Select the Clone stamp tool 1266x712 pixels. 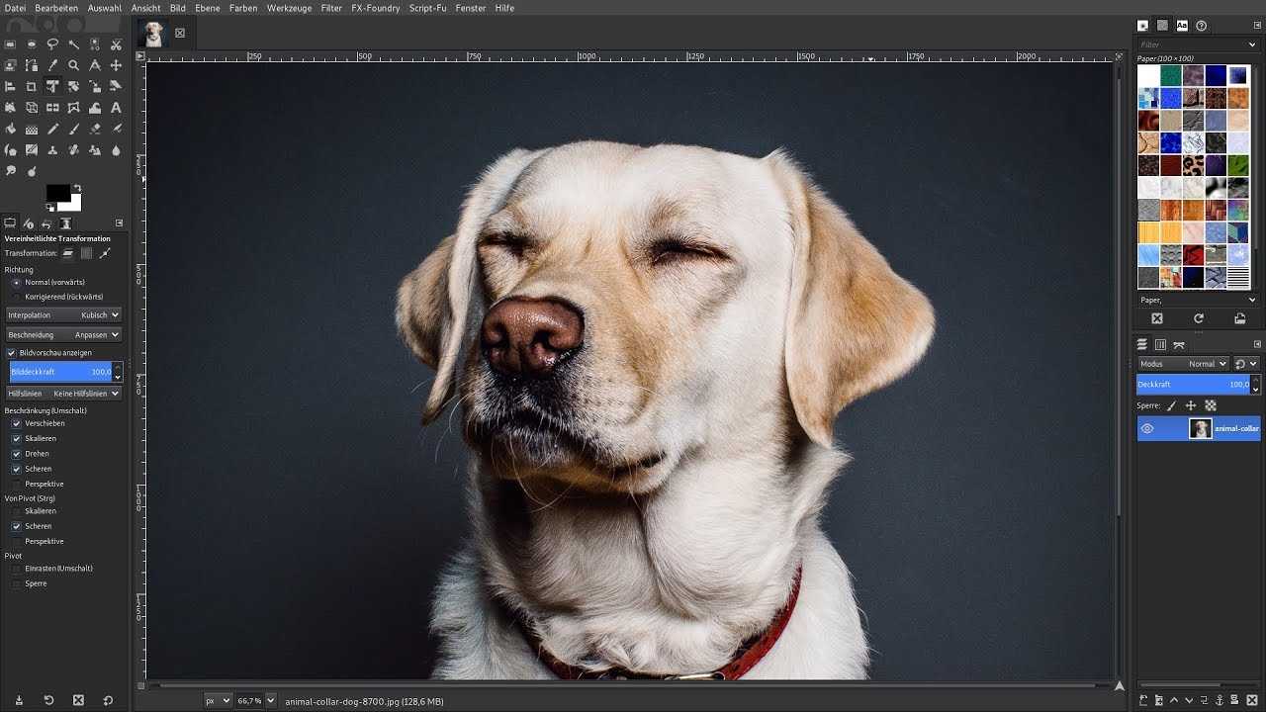[52, 150]
